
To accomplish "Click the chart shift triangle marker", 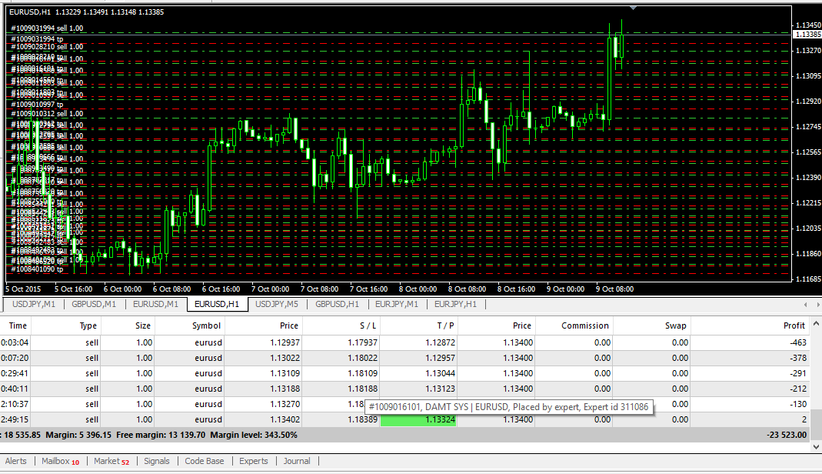I will pyautogui.click(x=633, y=8).
